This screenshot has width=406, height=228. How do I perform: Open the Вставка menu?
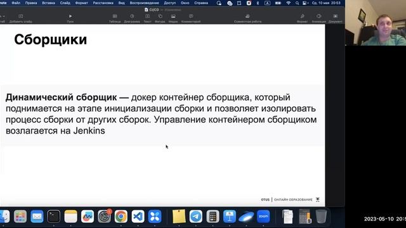tap(48, 3)
